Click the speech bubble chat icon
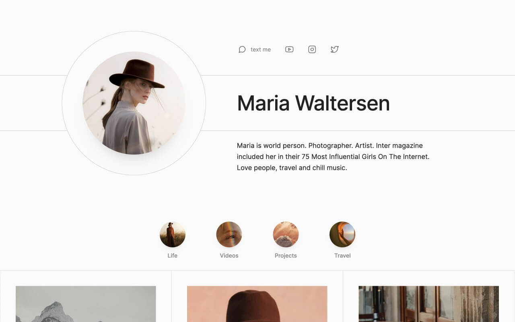515x322 pixels. 242,49
